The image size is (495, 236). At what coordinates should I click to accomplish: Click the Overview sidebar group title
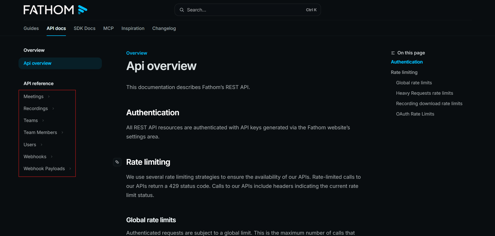[34, 50]
